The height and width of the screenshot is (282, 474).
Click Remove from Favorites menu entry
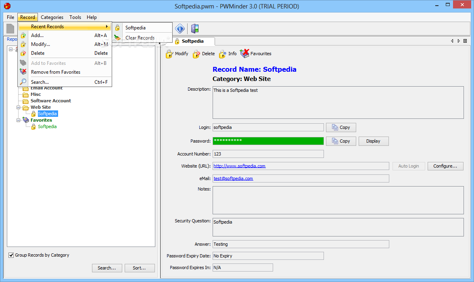(65, 72)
